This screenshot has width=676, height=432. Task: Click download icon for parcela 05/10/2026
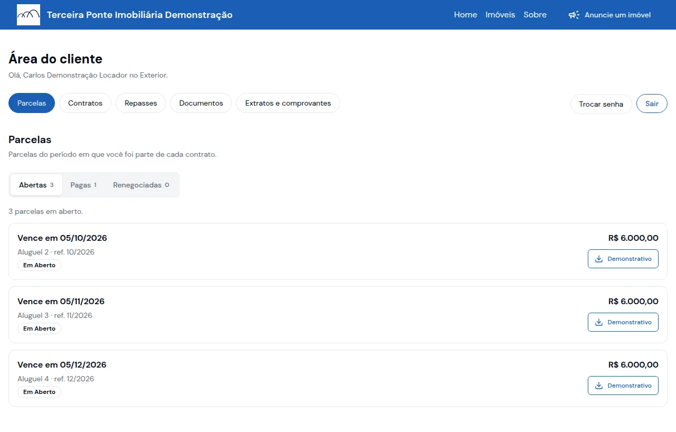tap(599, 259)
